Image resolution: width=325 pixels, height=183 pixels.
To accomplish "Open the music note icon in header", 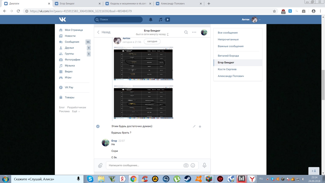I will (160, 20).
